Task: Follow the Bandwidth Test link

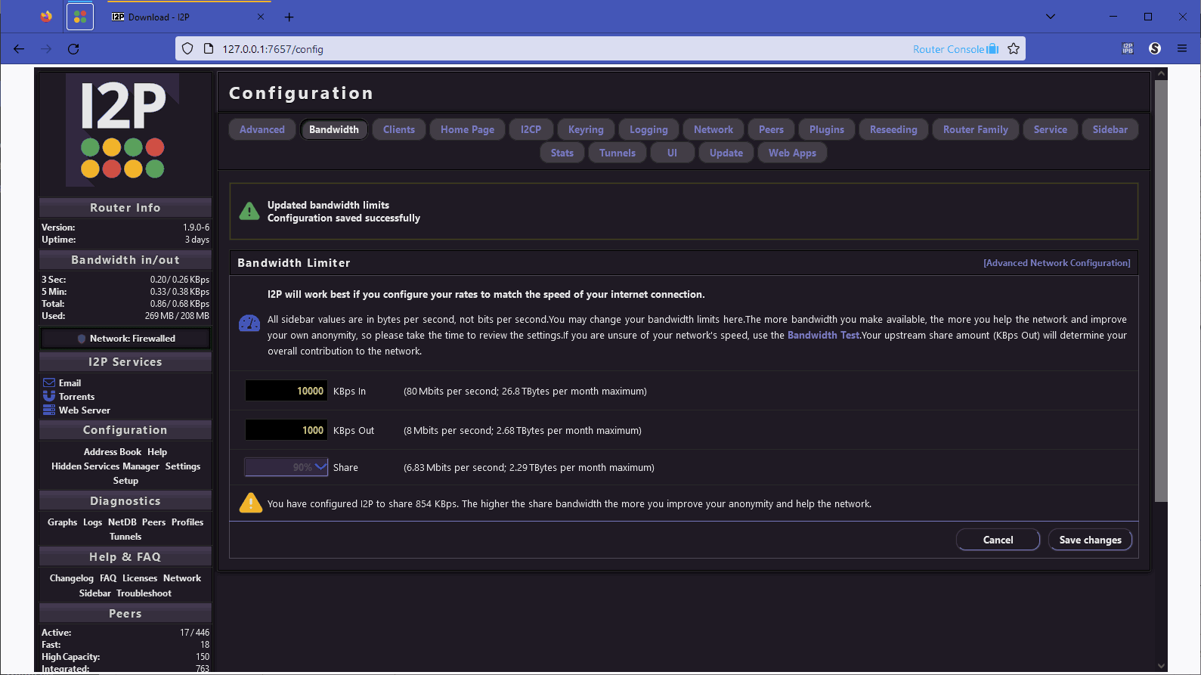Action: pos(823,335)
